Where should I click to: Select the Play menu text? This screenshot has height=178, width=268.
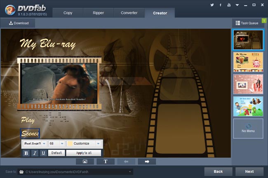click(x=28, y=120)
